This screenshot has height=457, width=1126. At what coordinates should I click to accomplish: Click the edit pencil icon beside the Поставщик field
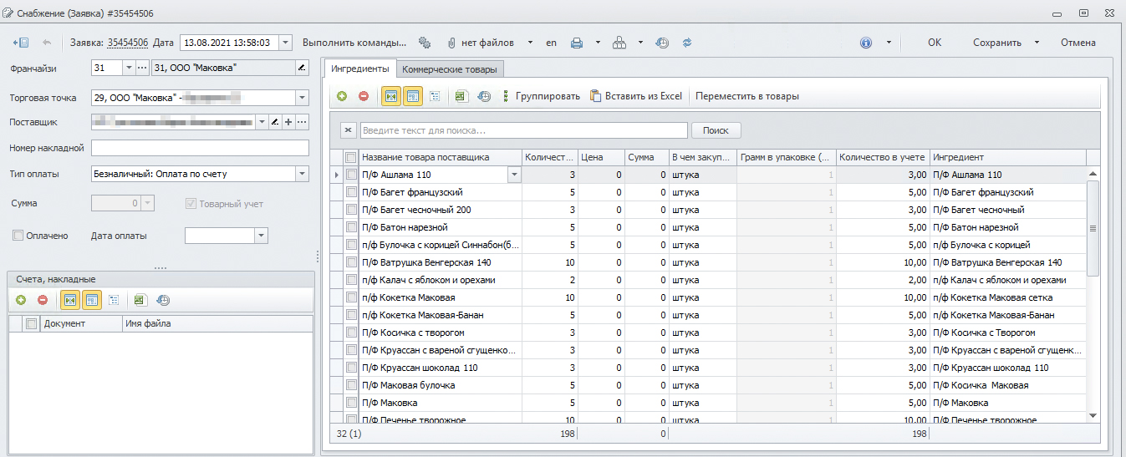click(x=274, y=122)
